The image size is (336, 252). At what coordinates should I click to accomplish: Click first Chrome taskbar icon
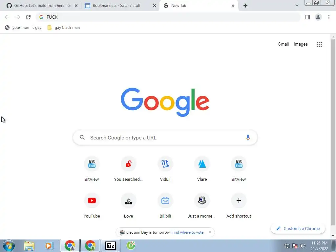tap(70, 245)
